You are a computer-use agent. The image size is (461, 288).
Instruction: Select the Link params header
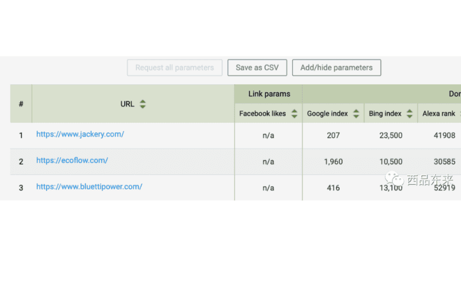point(269,94)
